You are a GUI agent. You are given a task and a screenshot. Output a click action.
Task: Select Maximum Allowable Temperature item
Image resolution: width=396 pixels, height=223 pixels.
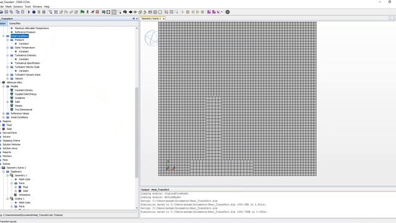pyautogui.click(x=32, y=28)
